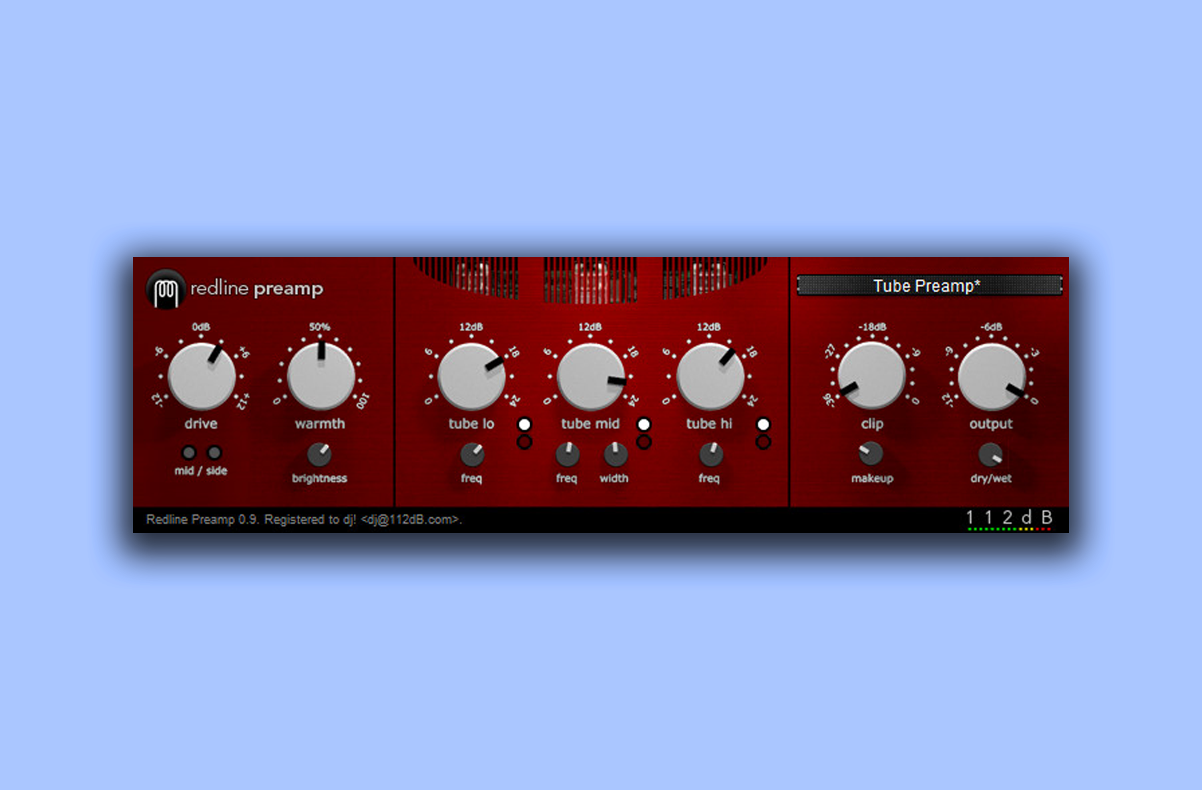1202x790 pixels.
Task: Select tube lo upper white radio
Action: 524,424
